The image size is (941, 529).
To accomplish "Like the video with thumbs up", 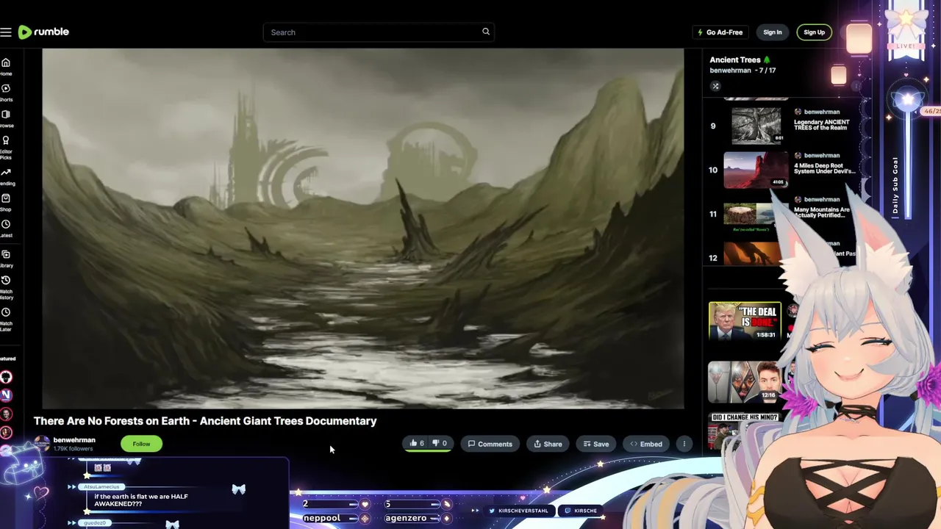I will 417,443.
